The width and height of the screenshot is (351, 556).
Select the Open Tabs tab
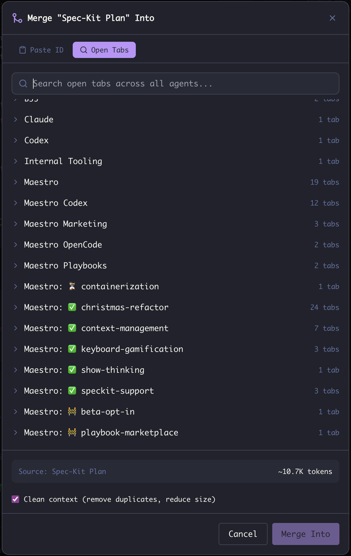pyautogui.click(x=104, y=50)
